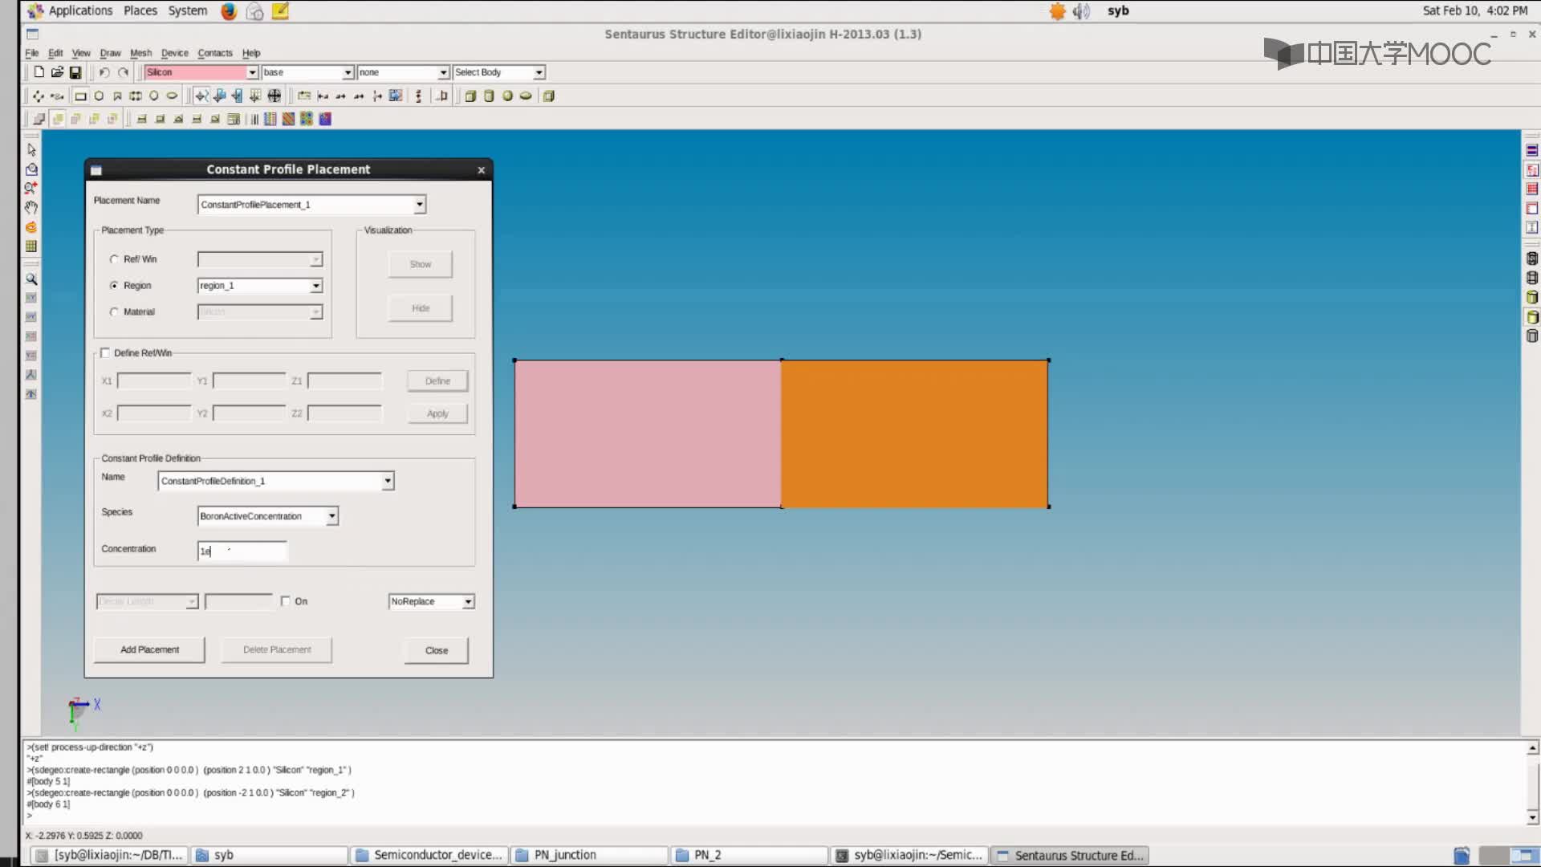Open the base dropdown in toolbar

coord(348,72)
